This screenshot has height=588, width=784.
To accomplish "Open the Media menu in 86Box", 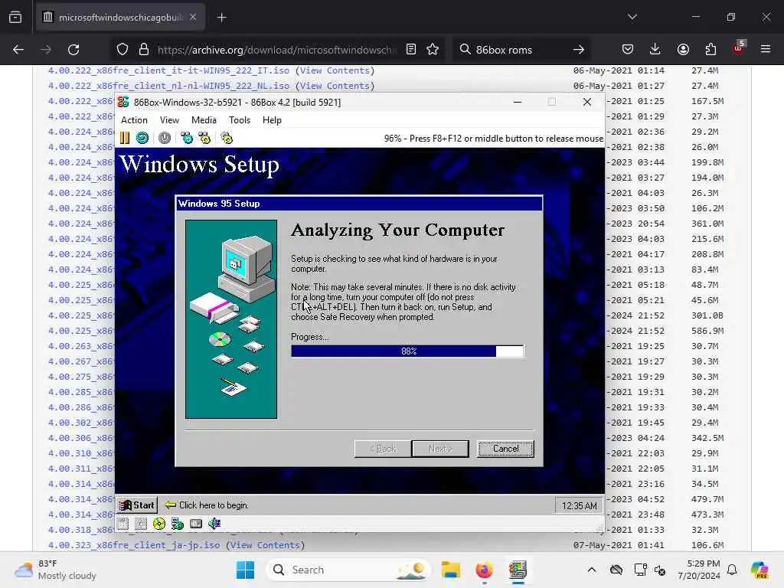I will point(204,120).
